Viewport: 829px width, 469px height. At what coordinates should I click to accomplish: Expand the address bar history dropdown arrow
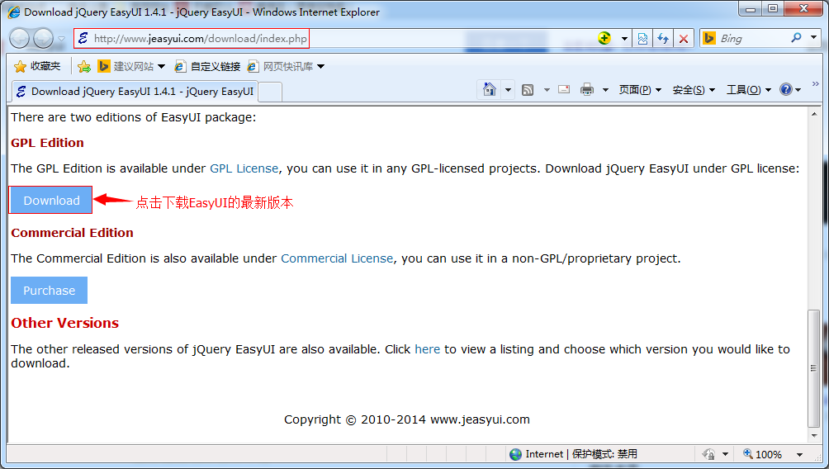pyautogui.click(x=624, y=39)
